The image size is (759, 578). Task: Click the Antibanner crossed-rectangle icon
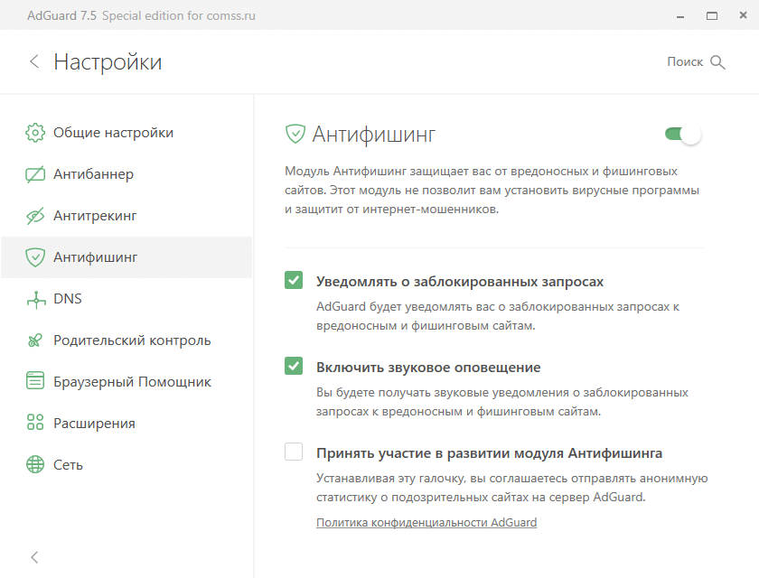point(35,174)
